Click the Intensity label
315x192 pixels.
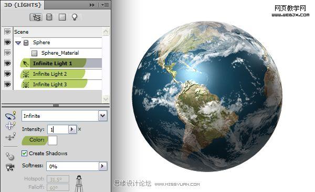33,129
